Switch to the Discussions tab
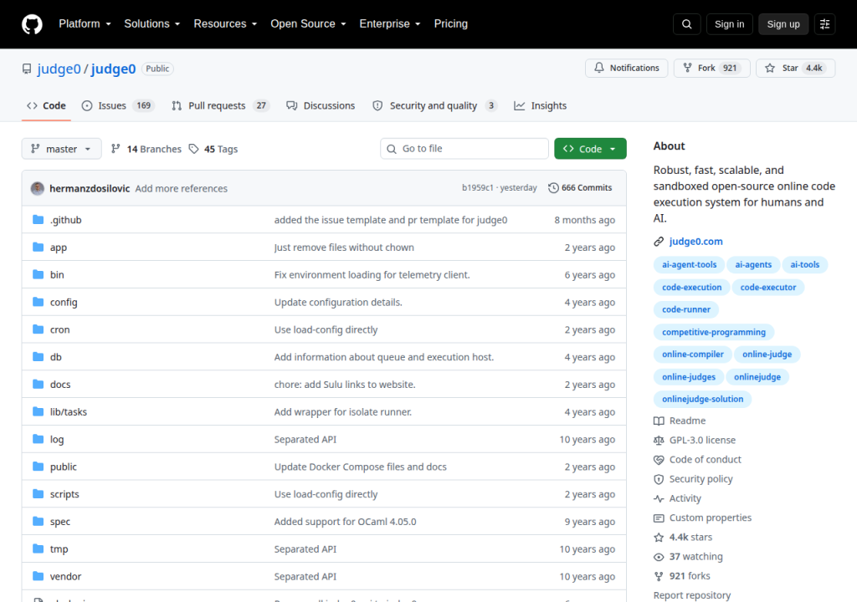Screen dimensions: 857x602 [321, 106]
